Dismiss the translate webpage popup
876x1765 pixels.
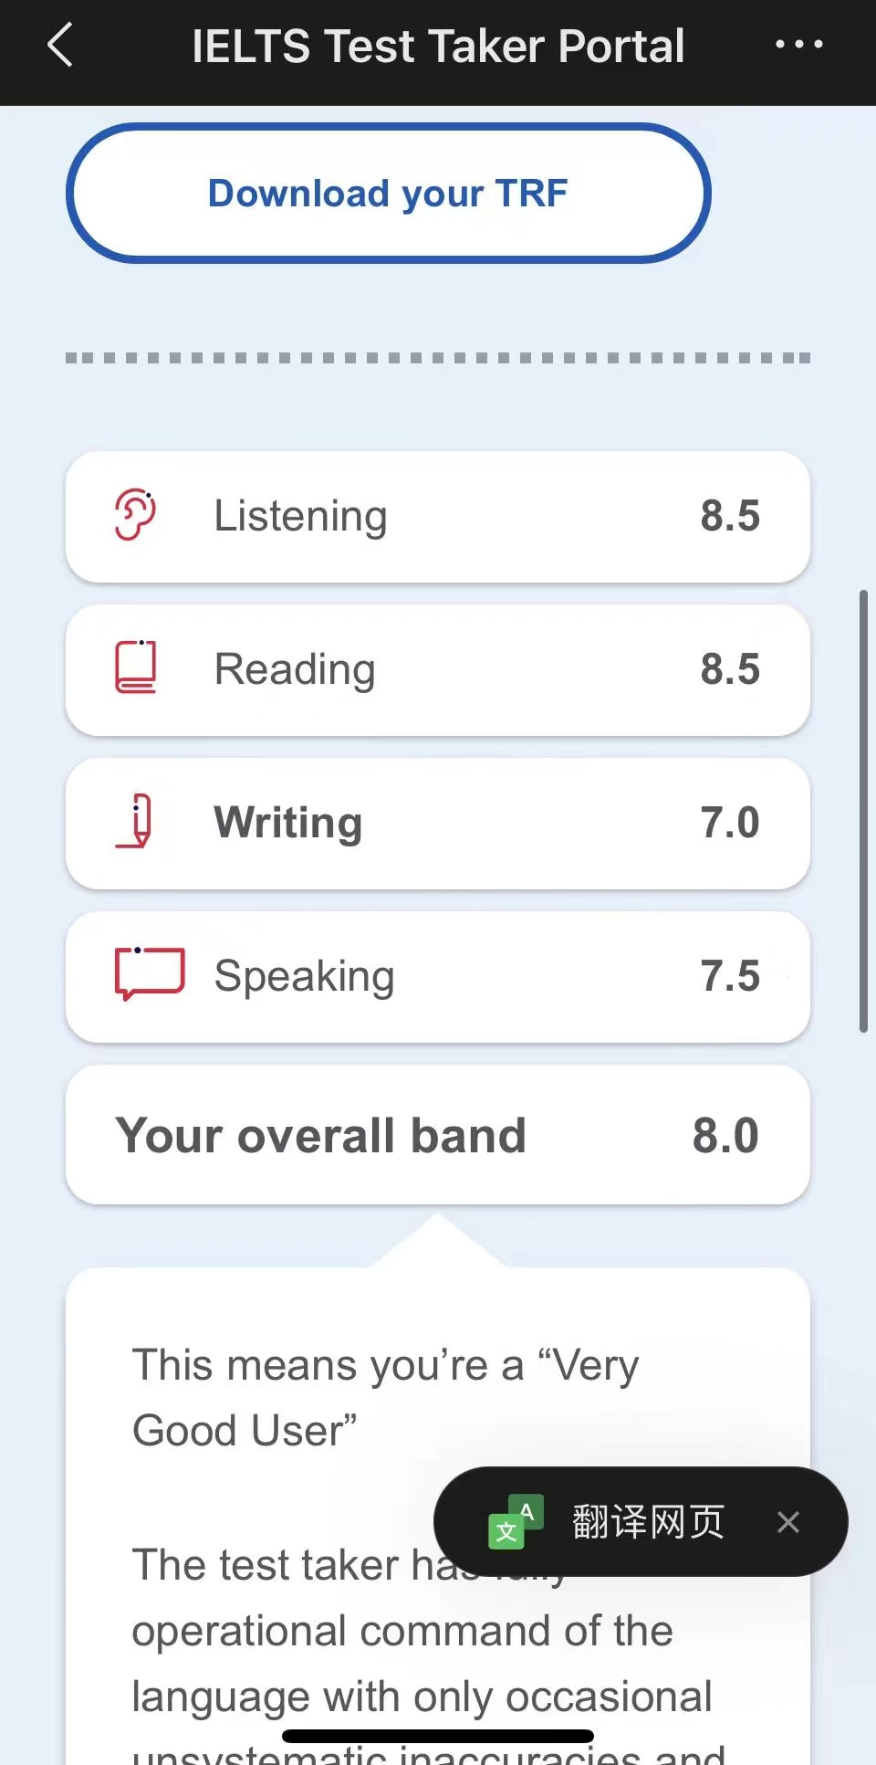788,1522
